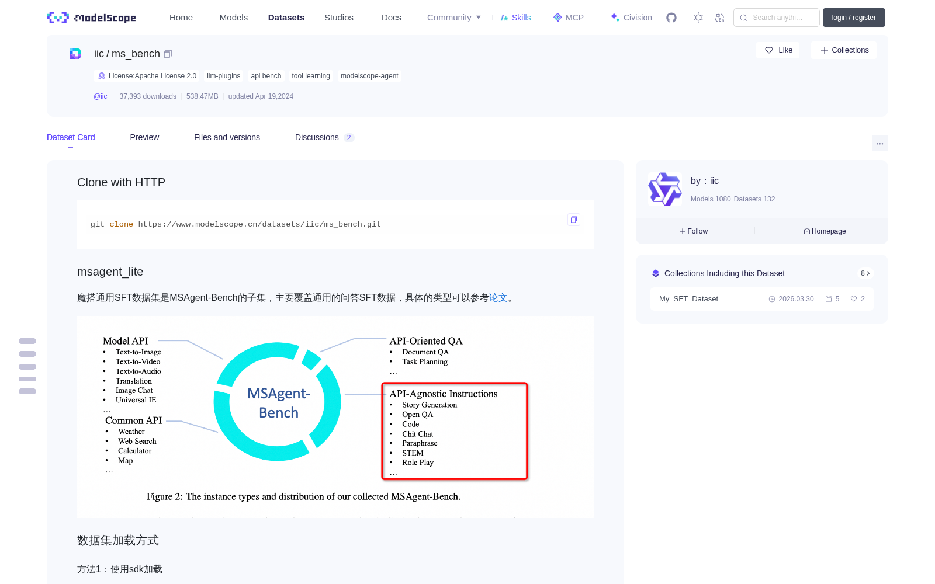Open the Discussions tab
935x584 pixels.
(x=324, y=137)
